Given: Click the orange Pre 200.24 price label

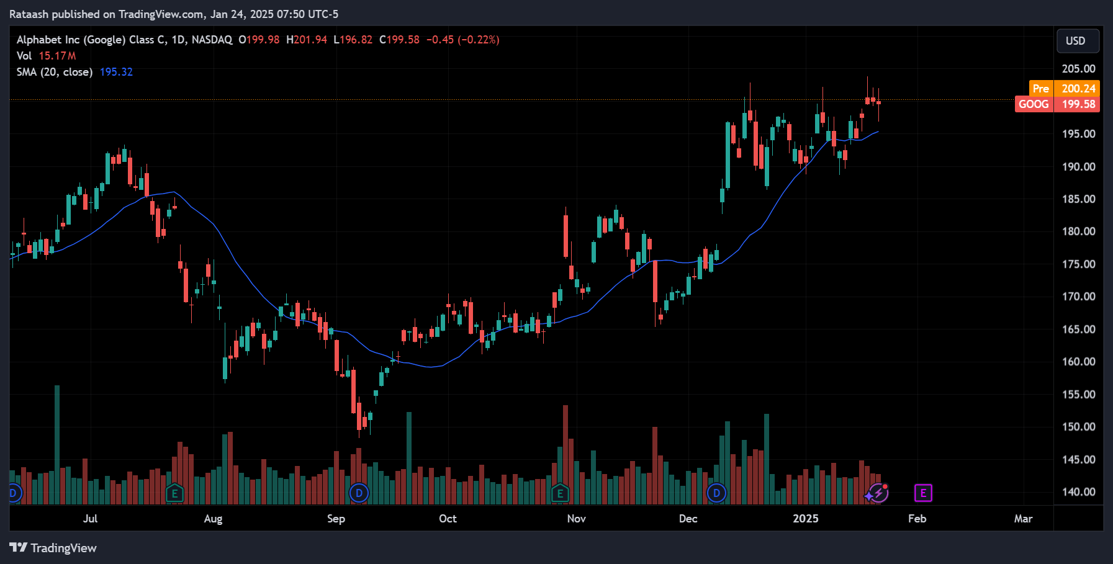Looking at the screenshot, I should pyautogui.click(x=1064, y=89).
